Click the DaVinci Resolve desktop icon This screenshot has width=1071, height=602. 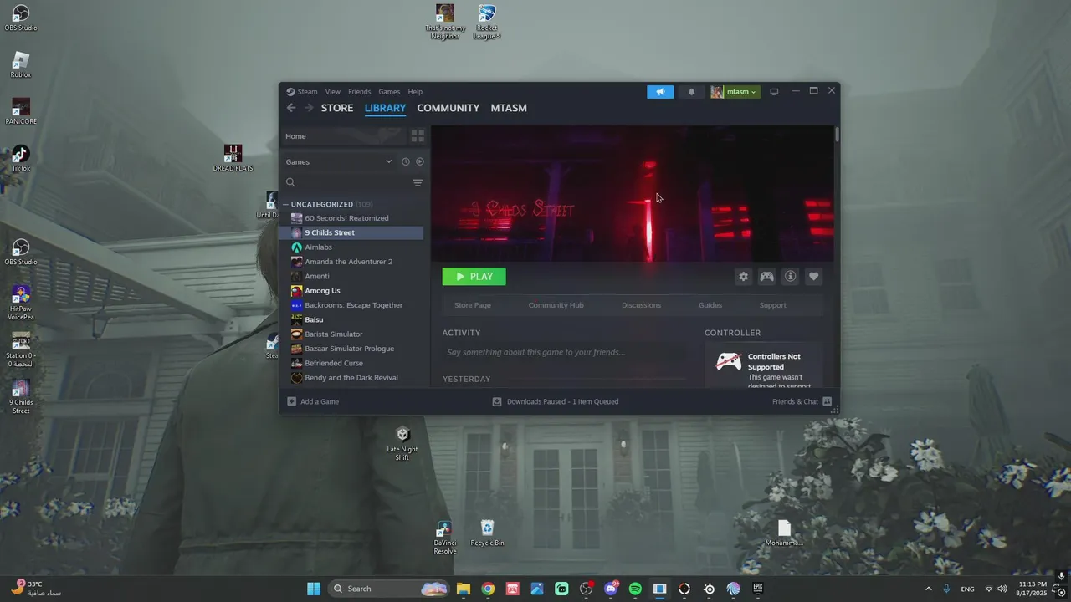(x=445, y=537)
